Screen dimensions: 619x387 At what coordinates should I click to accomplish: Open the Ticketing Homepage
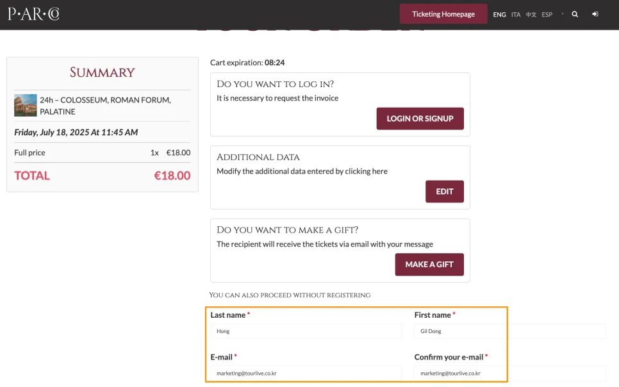pyautogui.click(x=443, y=14)
